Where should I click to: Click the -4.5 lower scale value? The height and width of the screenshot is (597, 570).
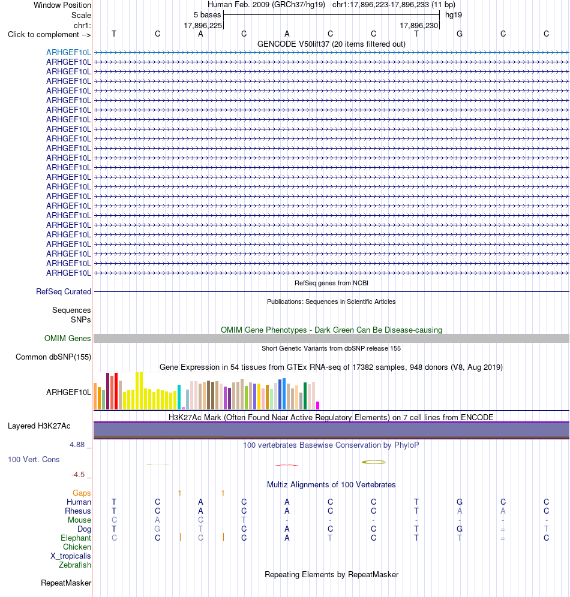click(78, 475)
